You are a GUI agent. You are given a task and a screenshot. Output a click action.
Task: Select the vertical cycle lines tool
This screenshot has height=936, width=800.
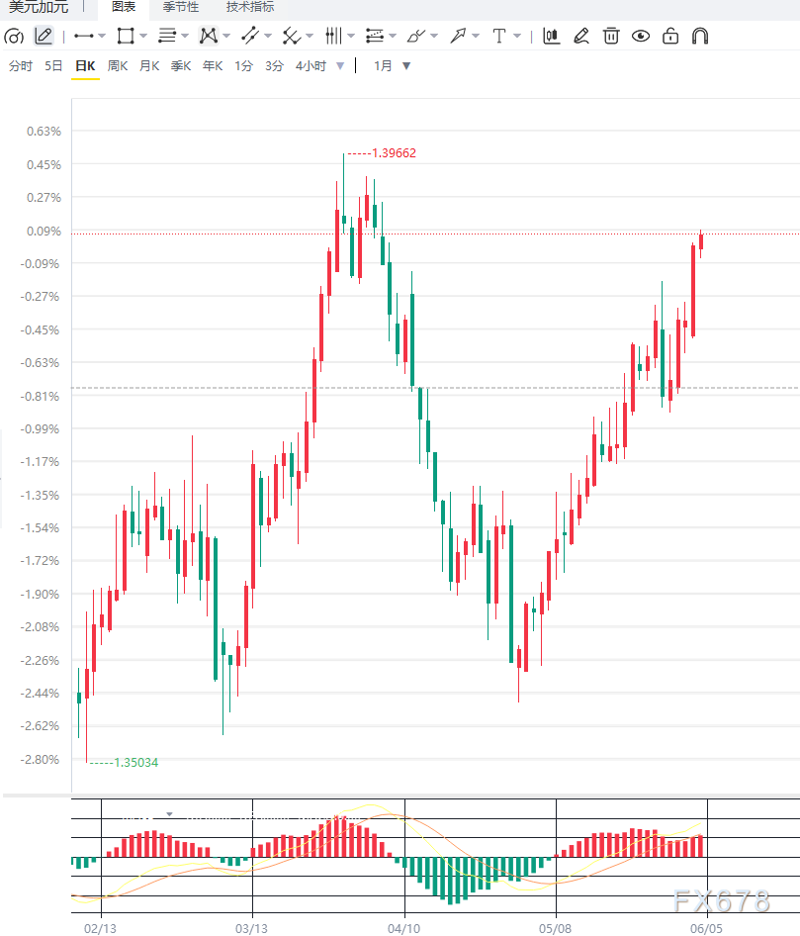point(333,36)
